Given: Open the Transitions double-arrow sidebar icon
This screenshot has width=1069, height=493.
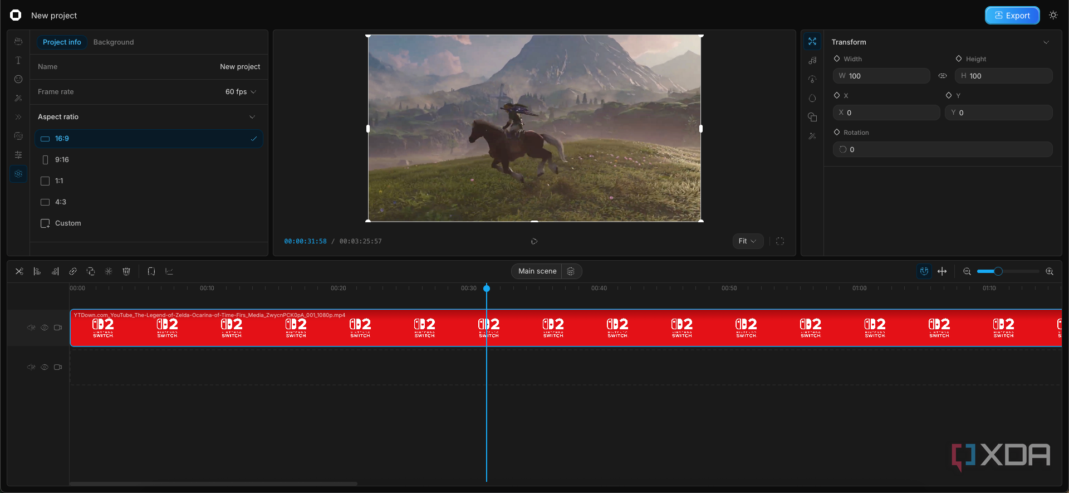Looking at the screenshot, I should [18, 117].
